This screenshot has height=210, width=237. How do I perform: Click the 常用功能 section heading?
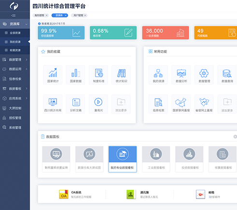[160, 52]
